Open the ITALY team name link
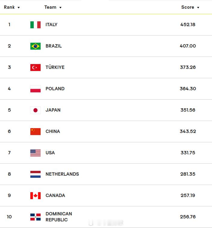 click(51, 25)
